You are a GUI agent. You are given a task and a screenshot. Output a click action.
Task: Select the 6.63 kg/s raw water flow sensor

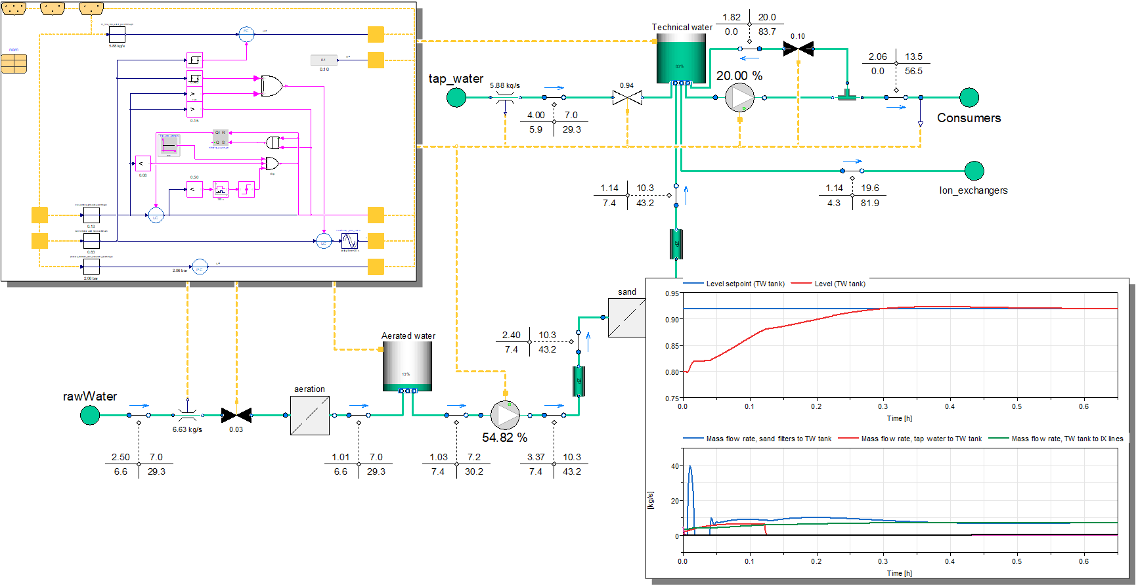point(188,415)
